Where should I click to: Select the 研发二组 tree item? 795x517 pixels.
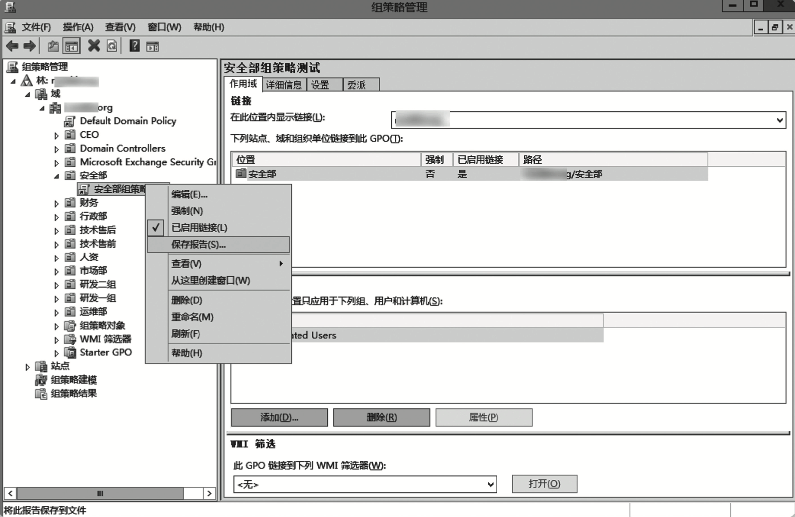(x=98, y=285)
